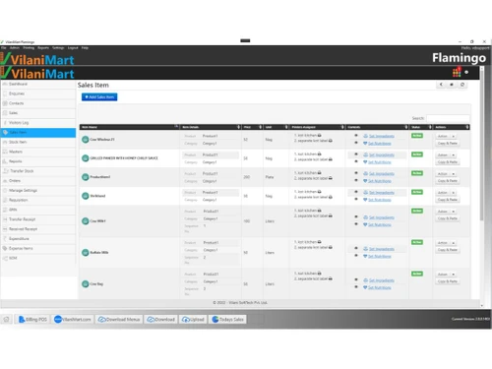Sort by the Status column header
This screenshot has width=492, height=369.
(421, 127)
